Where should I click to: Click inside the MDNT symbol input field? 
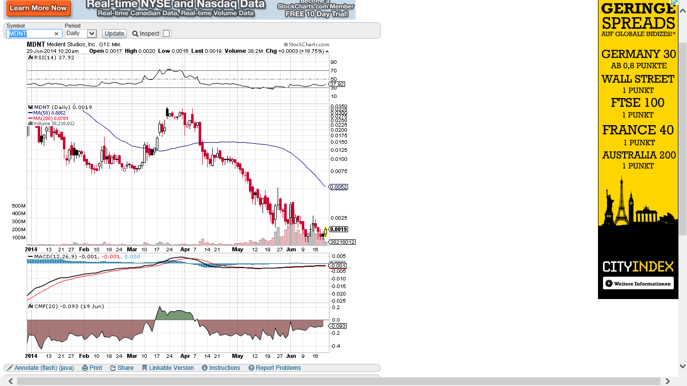[x=30, y=34]
